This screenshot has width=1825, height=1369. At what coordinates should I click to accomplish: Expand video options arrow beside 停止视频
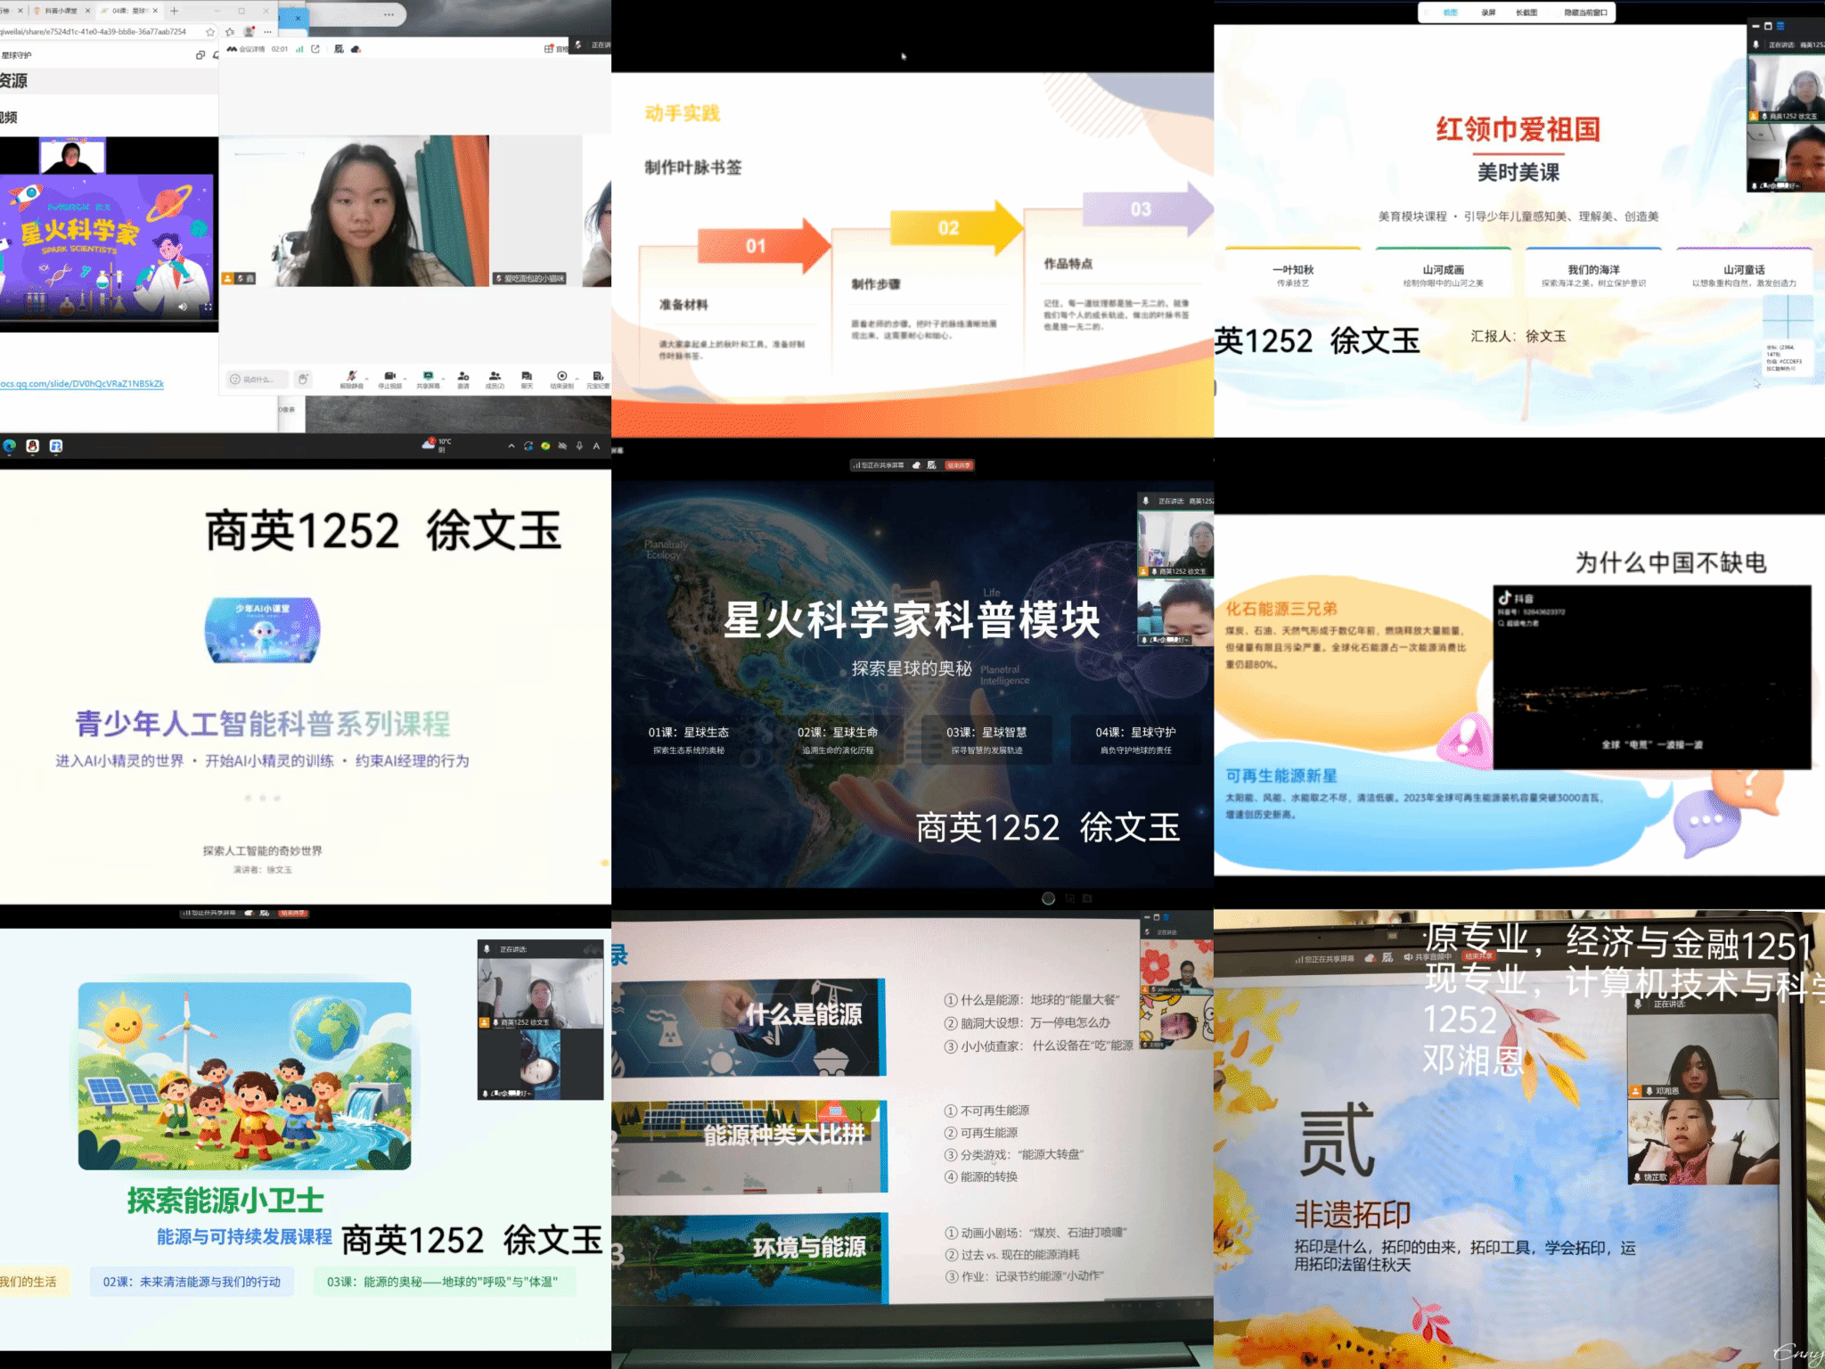405,377
